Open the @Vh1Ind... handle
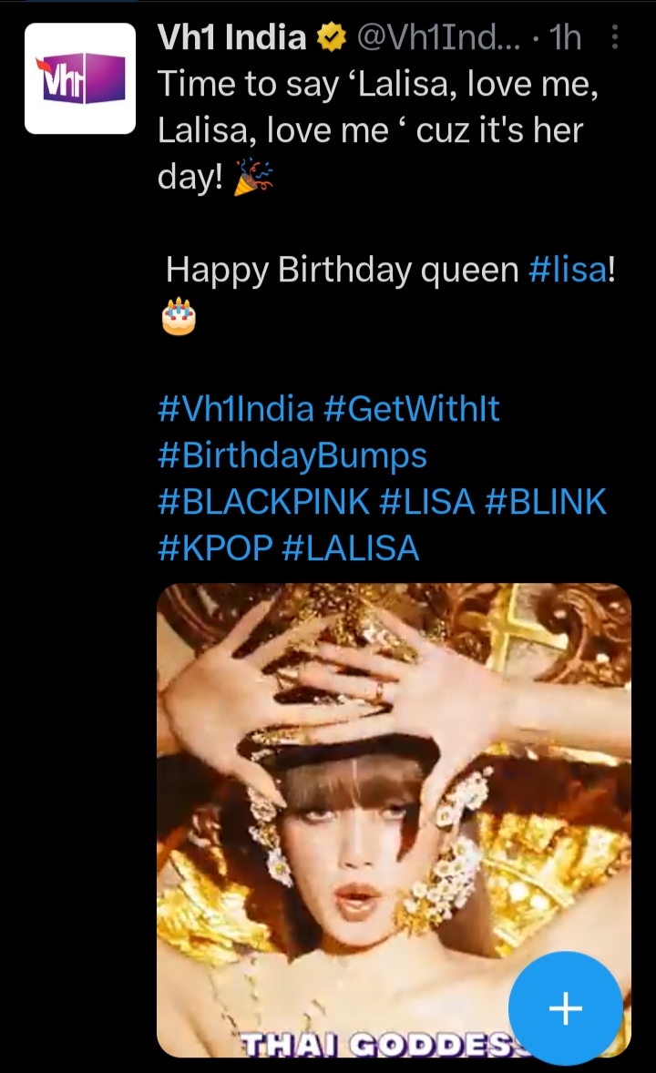 [x=437, y=37]
